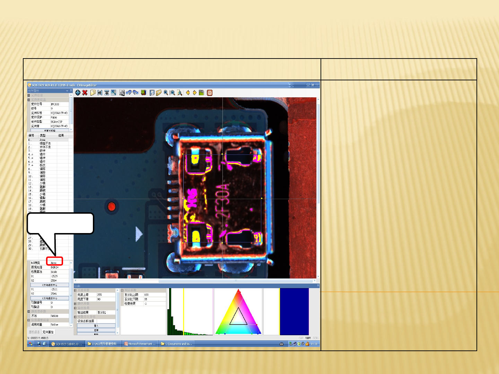Click the wrench settings toolbar icon

[x=122, y=93]
